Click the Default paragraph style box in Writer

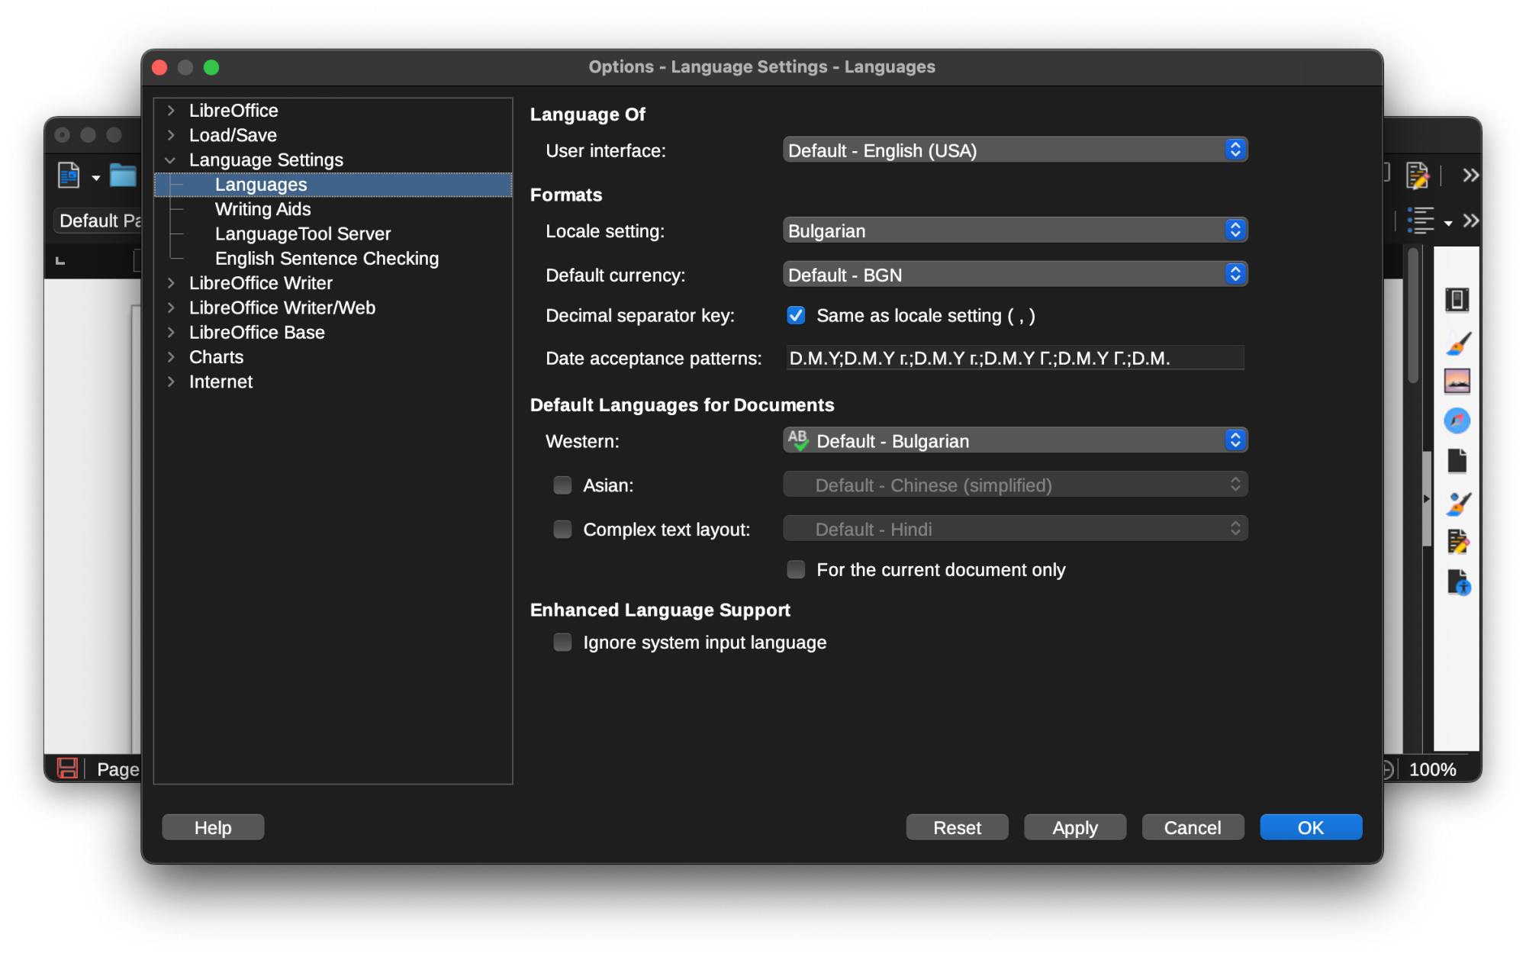click(98, 221)
